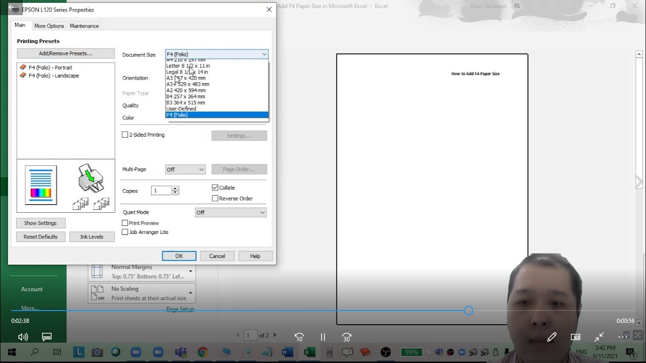646x363 pixels.
Task: Switch to the Maintenance tab
Action: point(84,26)
